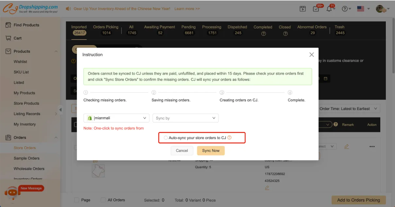
Task: Click the info icon beside Auto-sync option
Action: (x=229, y=138)
